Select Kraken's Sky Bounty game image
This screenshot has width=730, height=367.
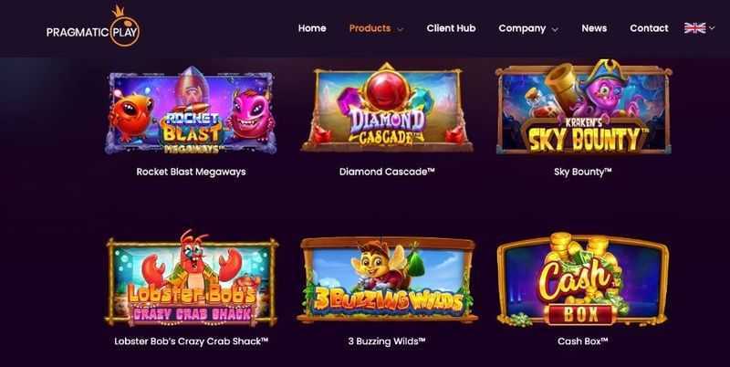click(x=583, y=107)
